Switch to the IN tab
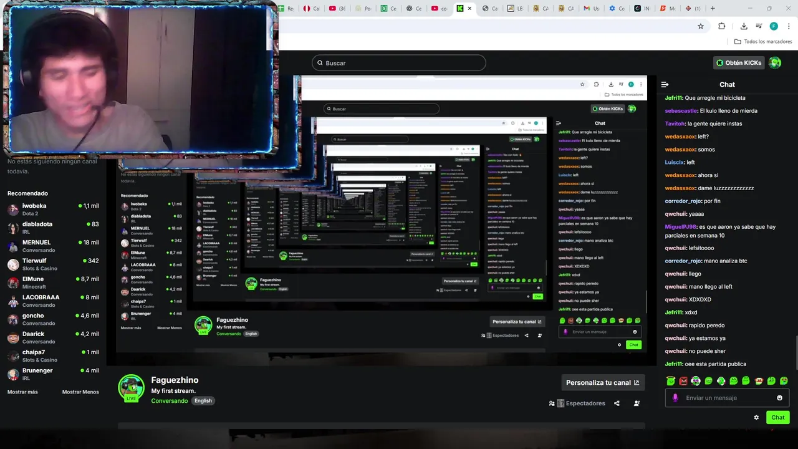The width and height of the screenshot is (798, 449). [642, 8]
